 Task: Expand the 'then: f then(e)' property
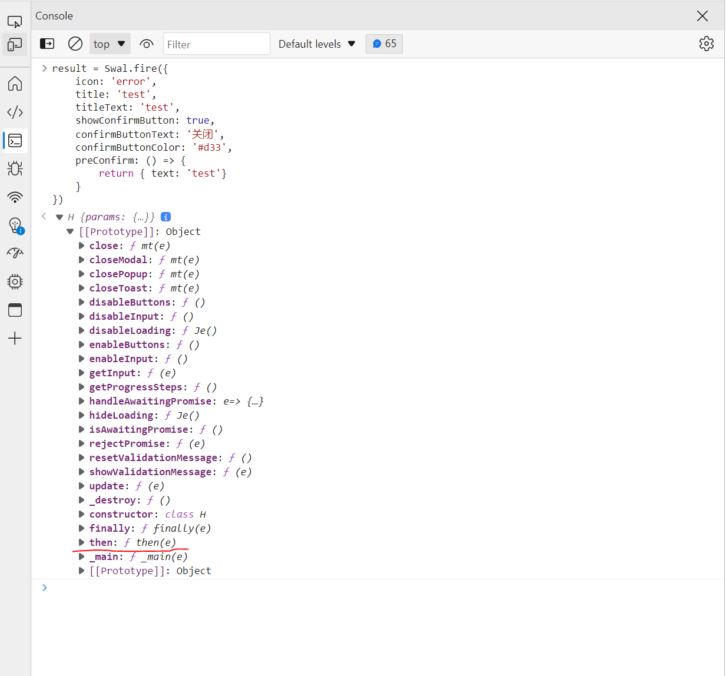(82, 542)
